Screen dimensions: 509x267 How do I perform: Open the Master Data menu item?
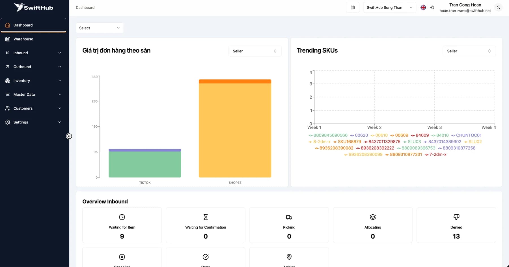coord(33,95)
